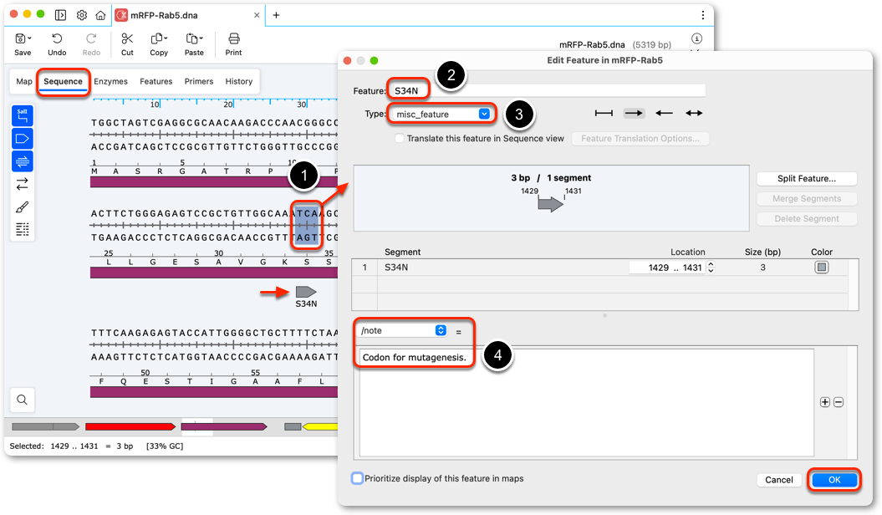Image resolution: width=882 pixels, height=515 pixels.
Task: Click the info icon next to file size
Action: (696, 38)
